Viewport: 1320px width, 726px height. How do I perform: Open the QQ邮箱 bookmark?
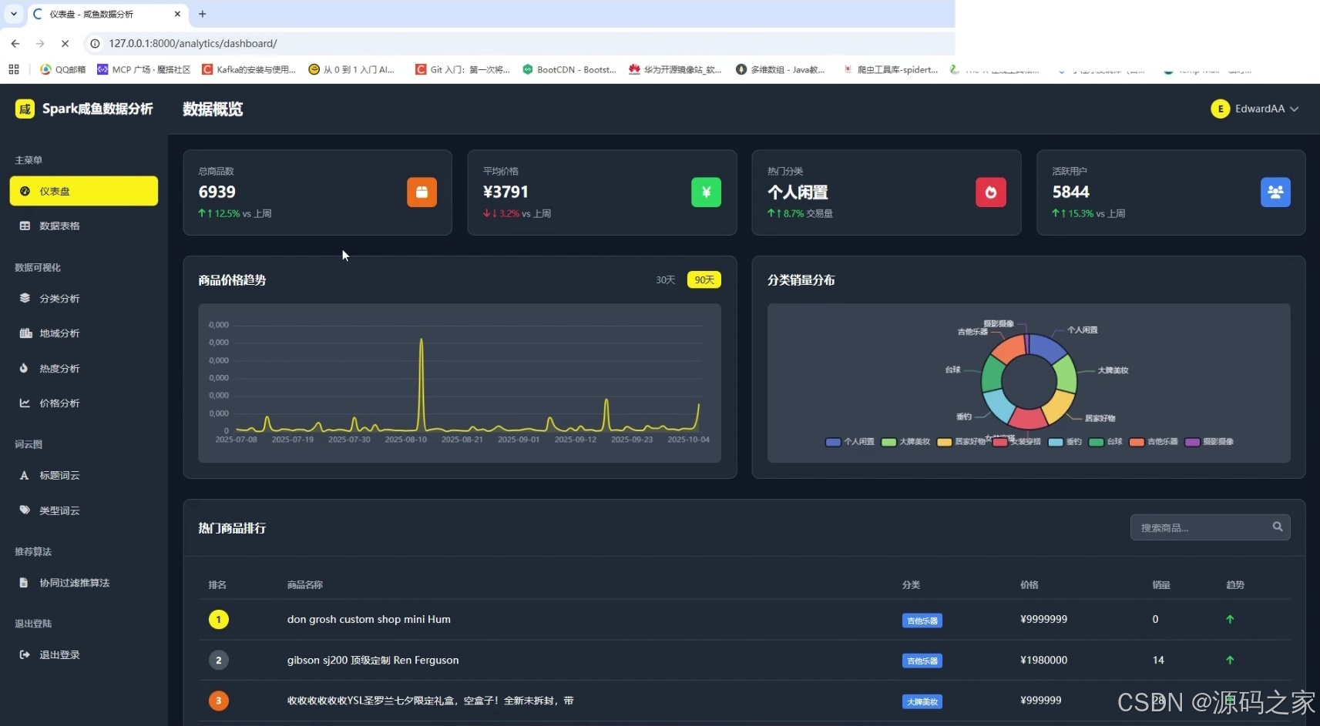tap(63, 69)
